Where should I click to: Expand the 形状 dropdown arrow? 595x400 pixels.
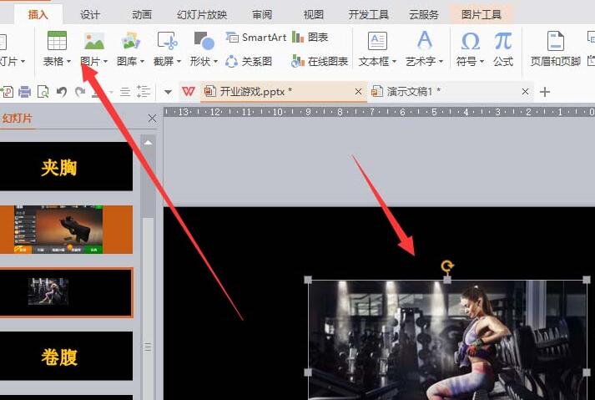(215, 61)
